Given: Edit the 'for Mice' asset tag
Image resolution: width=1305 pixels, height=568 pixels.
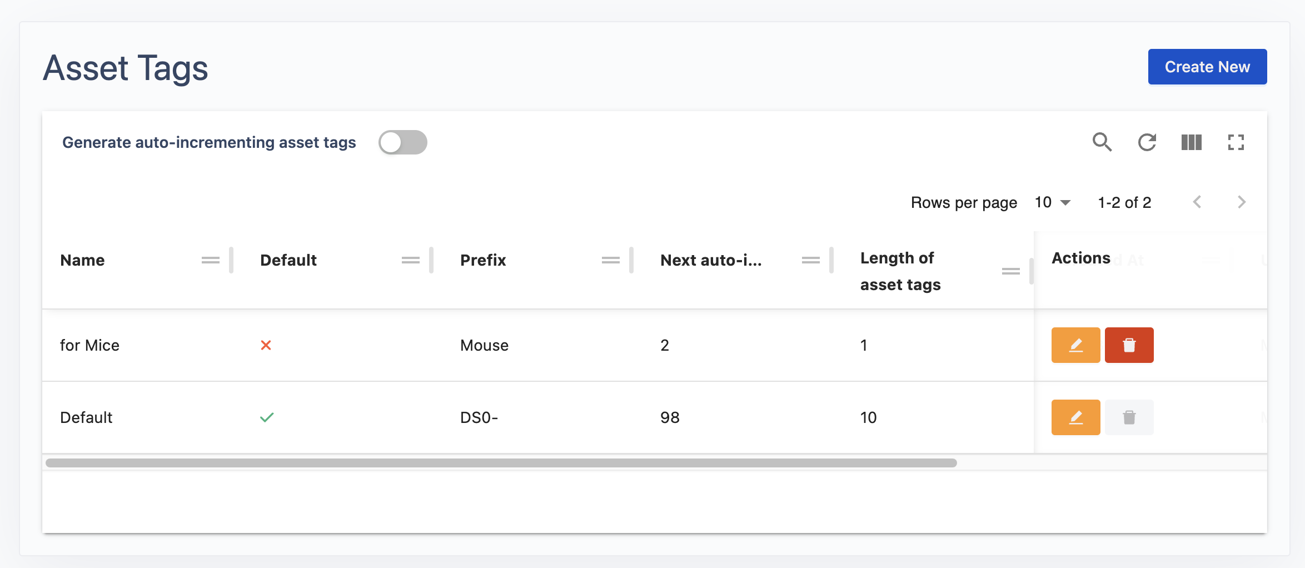Looking at the screenshot, I should click(1075, 345).
